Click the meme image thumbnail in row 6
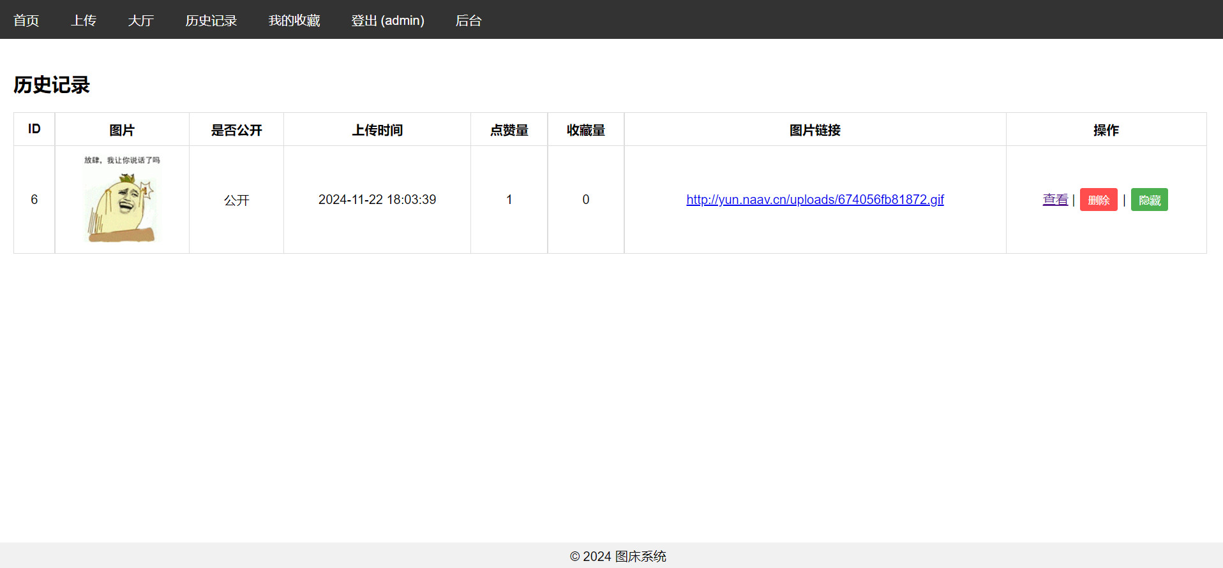 tap(122, 200)
